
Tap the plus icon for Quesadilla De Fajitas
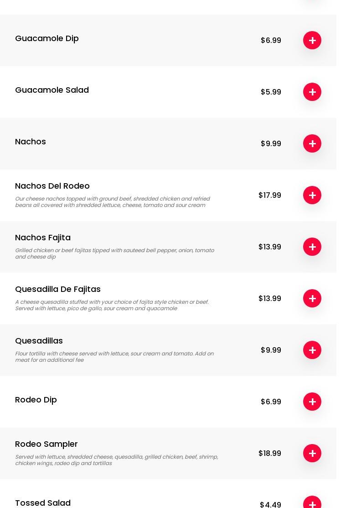click(312, 298)
